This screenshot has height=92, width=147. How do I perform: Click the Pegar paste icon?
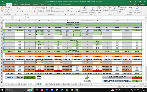click(2, 8)
